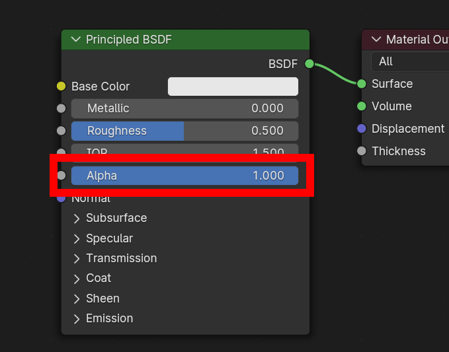The height and width of the screenshot is (352, 449).
Task: Click the Surface input socket on Material Output
Action: click(x=361, y=84)
